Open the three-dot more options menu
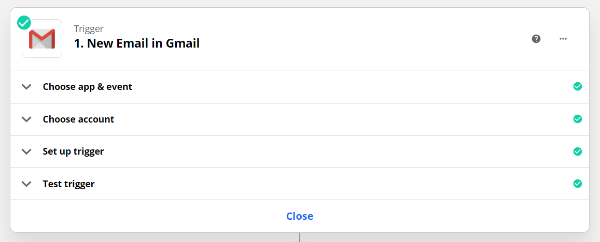Image resolution: width=600 pixels, height=242 pixels. (x=563, y=39)
